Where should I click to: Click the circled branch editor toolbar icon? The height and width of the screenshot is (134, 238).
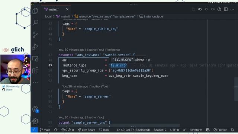click(219, 9)
